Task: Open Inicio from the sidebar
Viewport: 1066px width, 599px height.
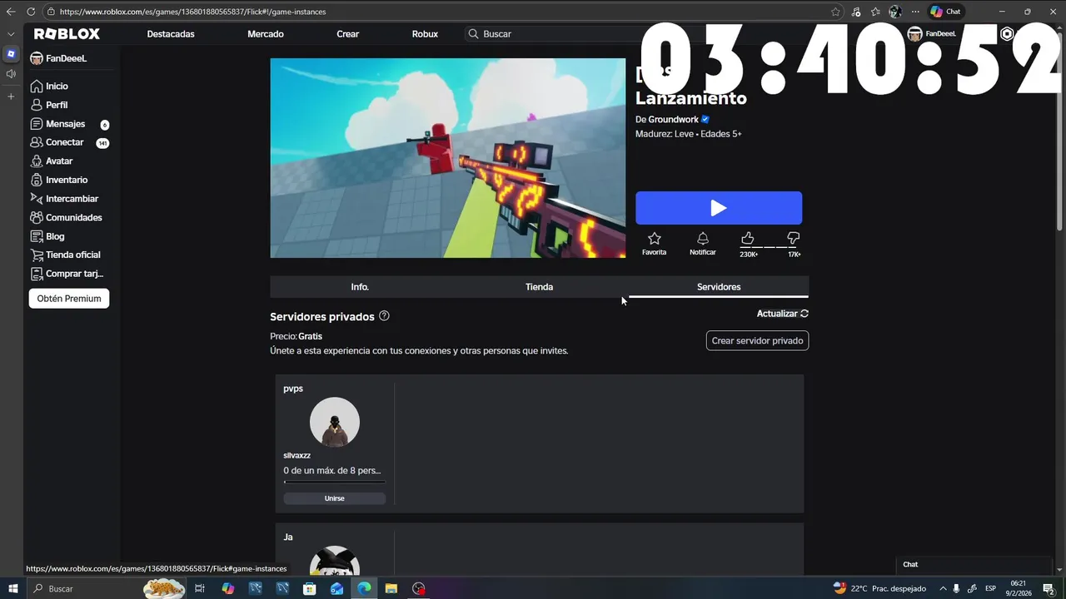Action: point(49,87)
